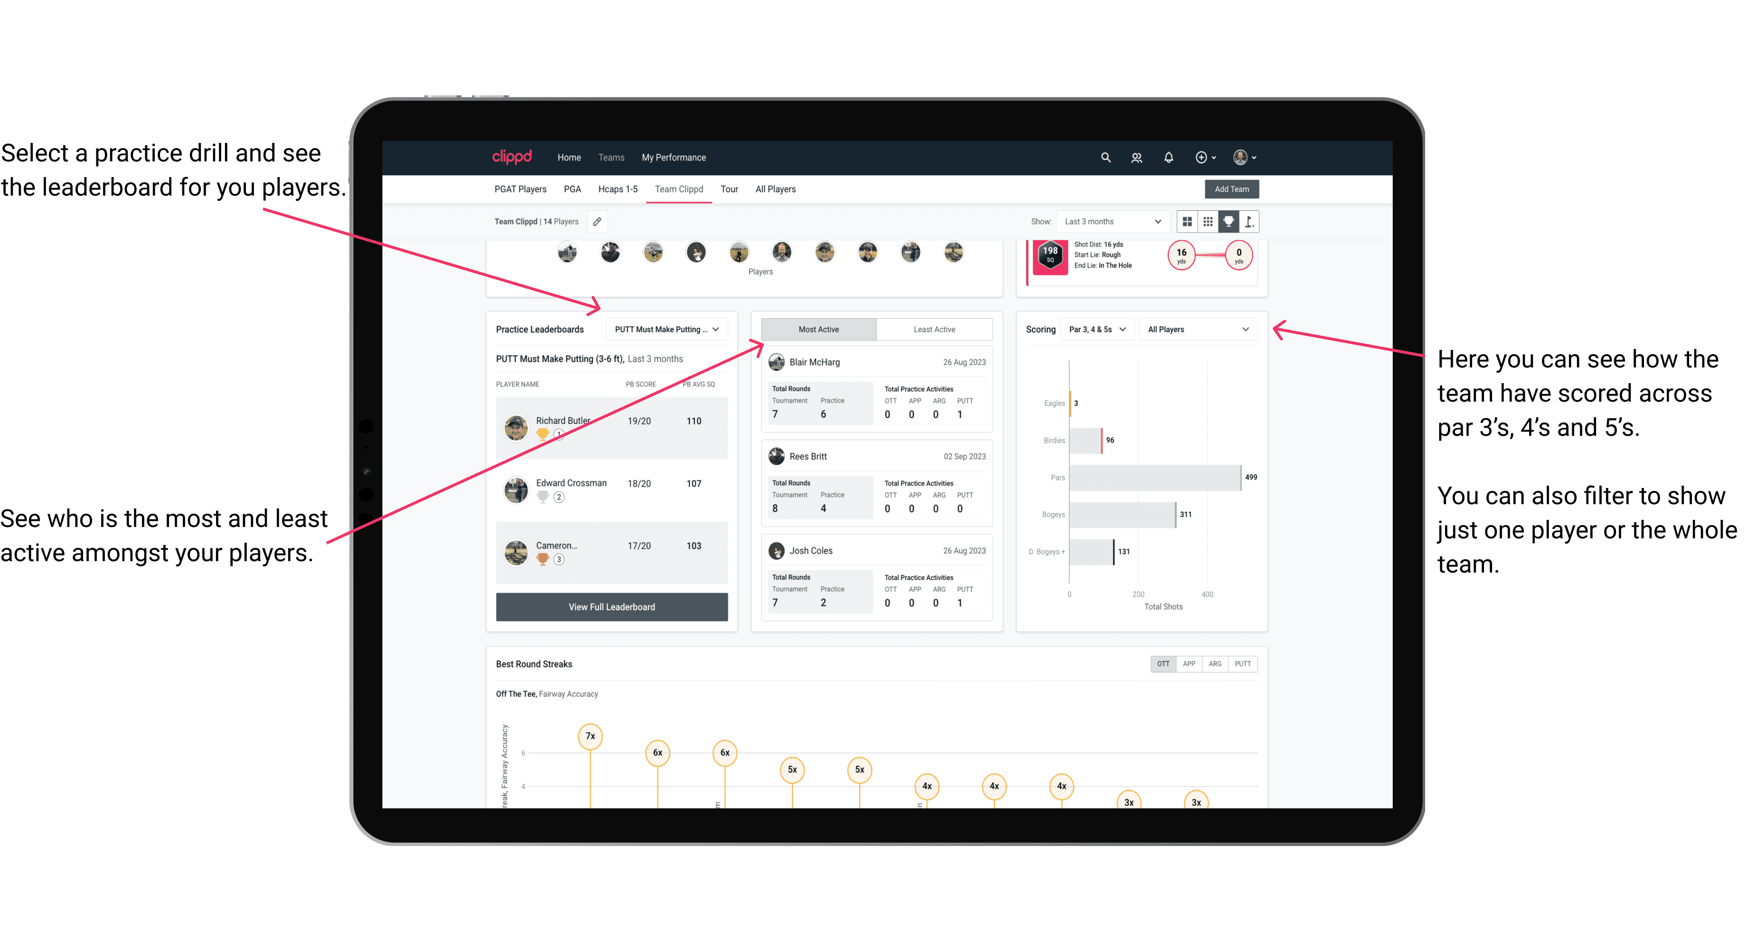Click the Add Team button
This screenshot has height=940, width=1747.
[x=1231, y=188]
